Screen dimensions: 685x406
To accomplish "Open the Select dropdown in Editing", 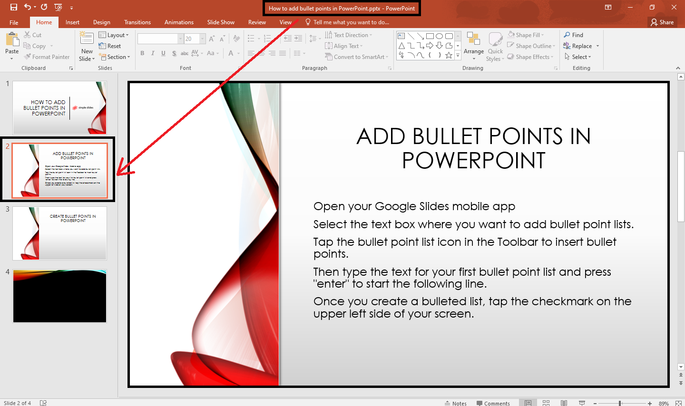I will coord(577,57).
